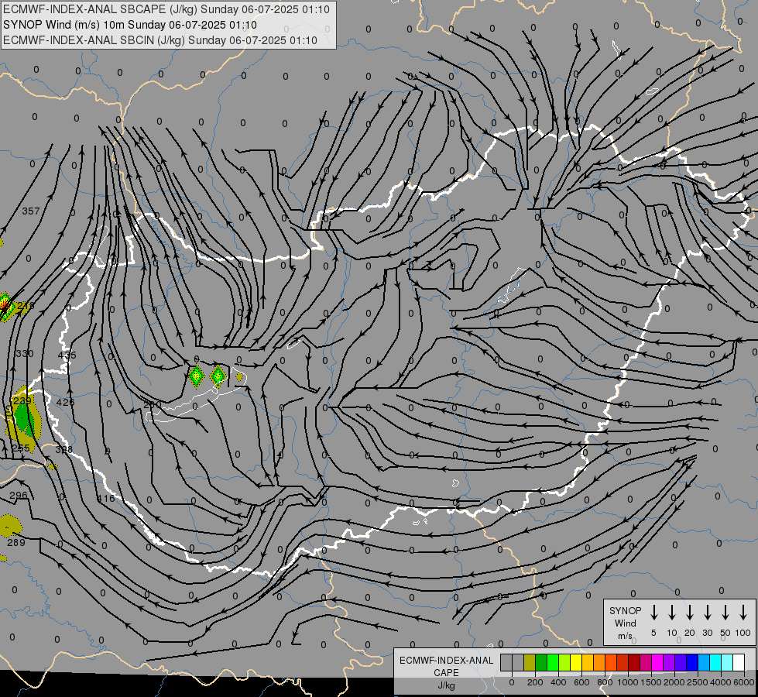Click the 1000 tick label on CAPE scale
Image resolution: width=758 pixels, height=697 pixels.
click(628, 682)
